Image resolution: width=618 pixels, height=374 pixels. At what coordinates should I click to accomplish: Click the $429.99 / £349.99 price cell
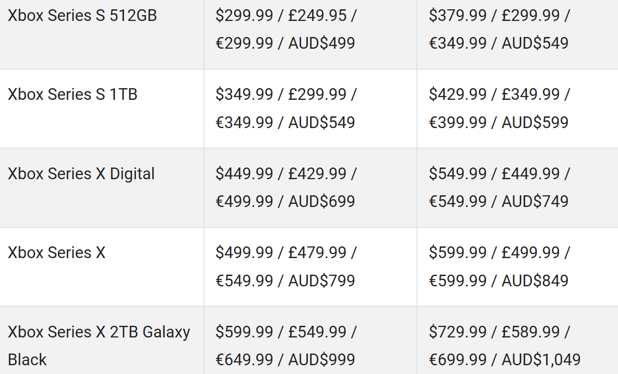click(x=499, y=108)
